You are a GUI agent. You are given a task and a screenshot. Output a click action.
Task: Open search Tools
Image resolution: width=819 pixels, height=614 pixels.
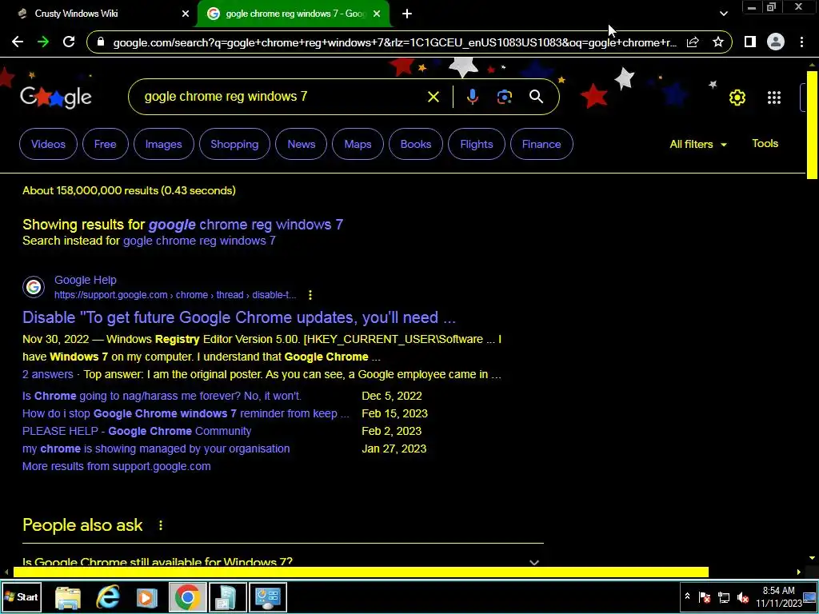[765, 144]
